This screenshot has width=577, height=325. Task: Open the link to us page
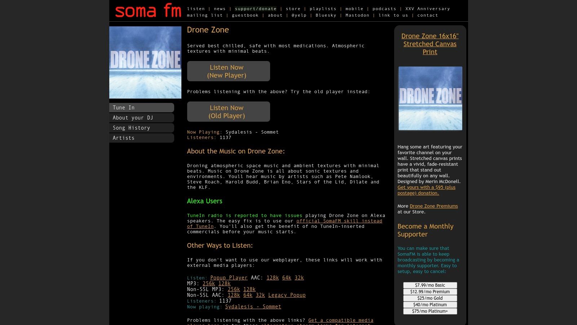pyautogui.click(x=393, y=15)
